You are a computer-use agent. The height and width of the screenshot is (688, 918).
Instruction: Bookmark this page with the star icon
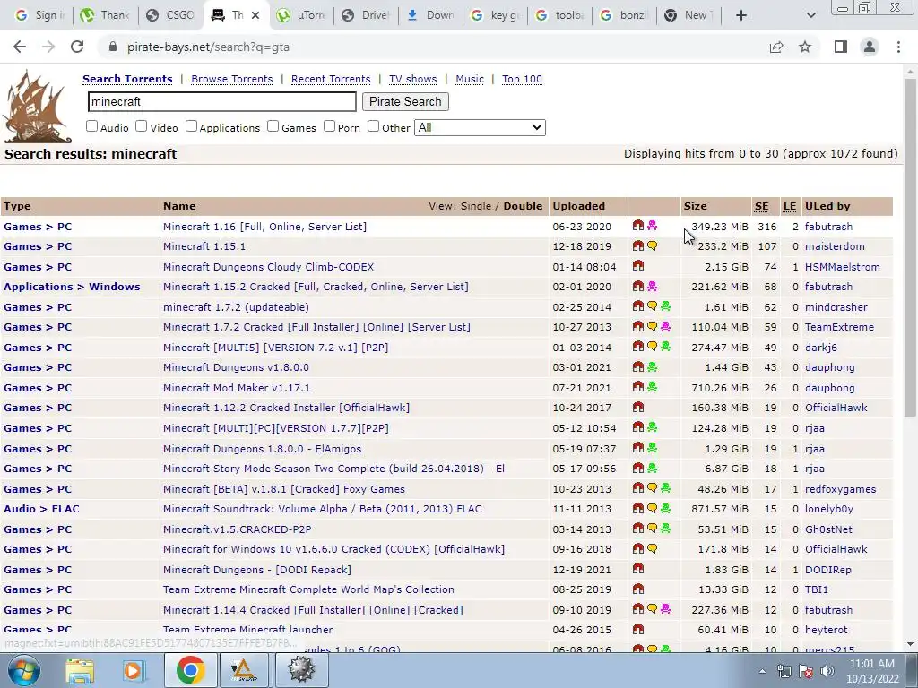[805, 47]
